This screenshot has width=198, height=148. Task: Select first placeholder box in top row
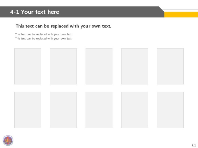pos(28,66)
